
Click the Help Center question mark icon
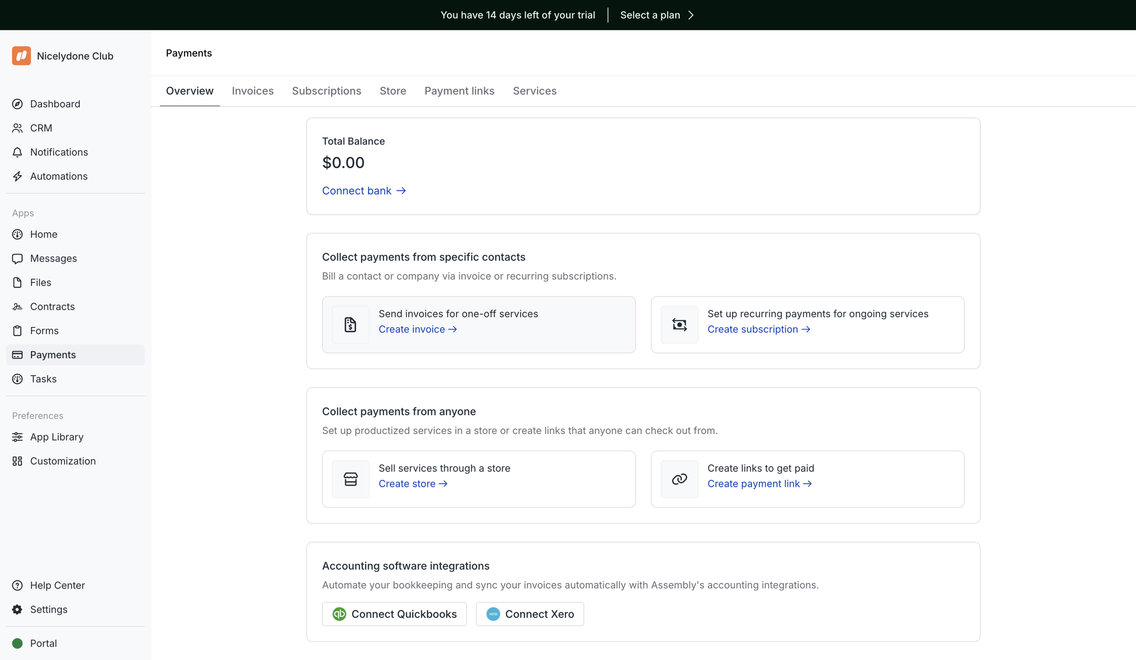pyautogui.click(x=18, y=586)
